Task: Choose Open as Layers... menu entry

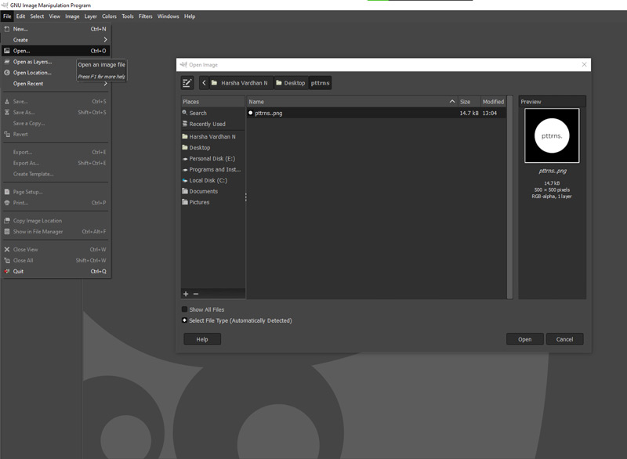Action: (55, 62)
